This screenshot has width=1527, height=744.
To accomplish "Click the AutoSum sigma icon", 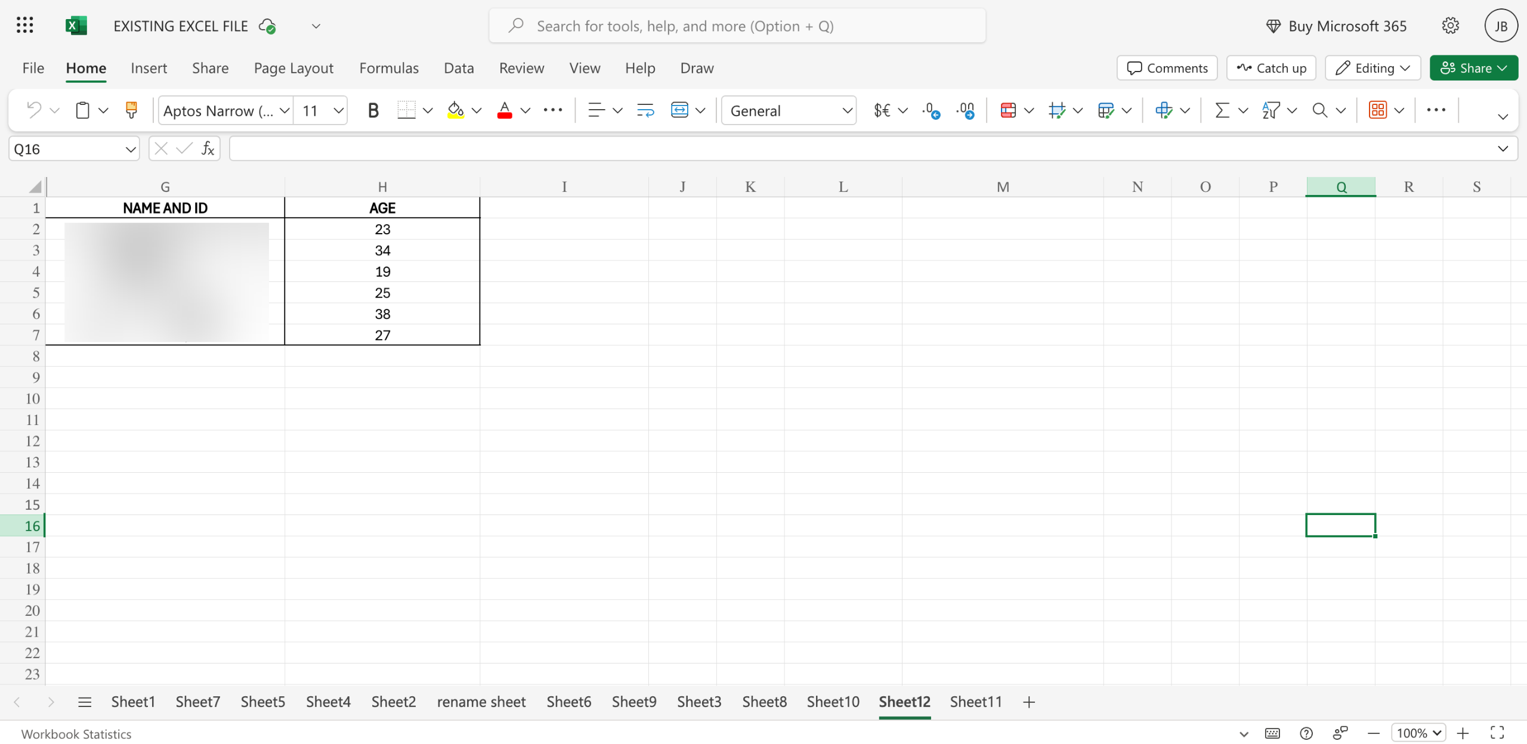I will point(1222,110).
